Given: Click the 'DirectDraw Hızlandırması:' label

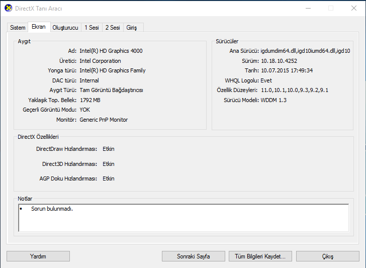Looking at the screenshot, I should [66, 149].
